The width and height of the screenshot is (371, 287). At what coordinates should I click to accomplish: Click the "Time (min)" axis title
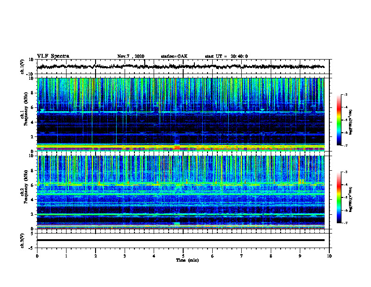pyautogui.click(x=187, y=260)
